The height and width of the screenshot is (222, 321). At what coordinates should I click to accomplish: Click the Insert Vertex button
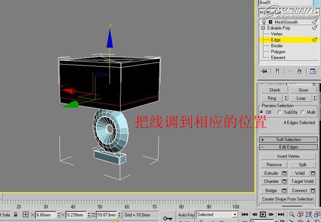click(288, 156)
